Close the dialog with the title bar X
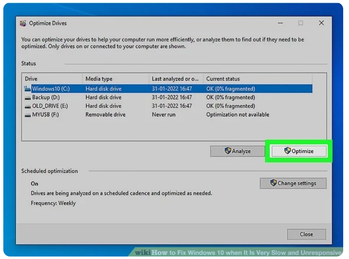 pos(321,23)
